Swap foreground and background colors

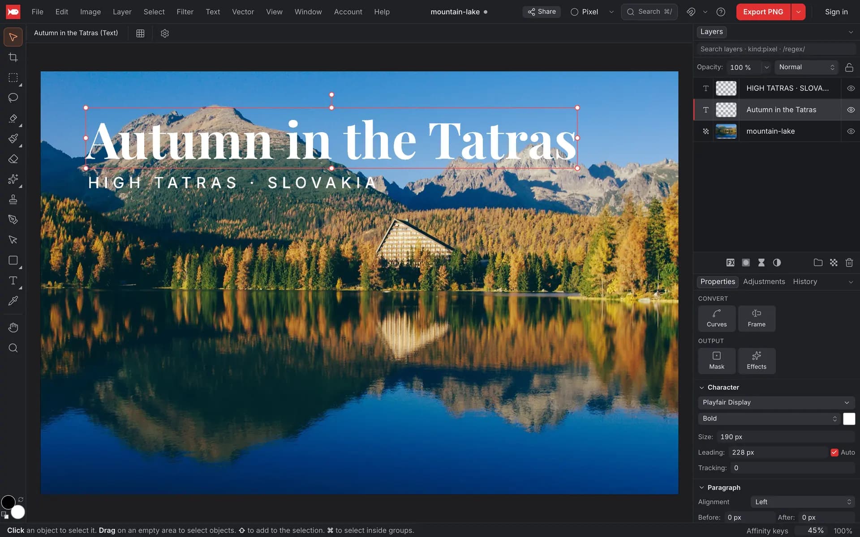coord(21,499)
